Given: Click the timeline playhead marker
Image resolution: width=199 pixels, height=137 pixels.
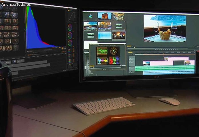Looking at the screenshot, I should 164,53.
